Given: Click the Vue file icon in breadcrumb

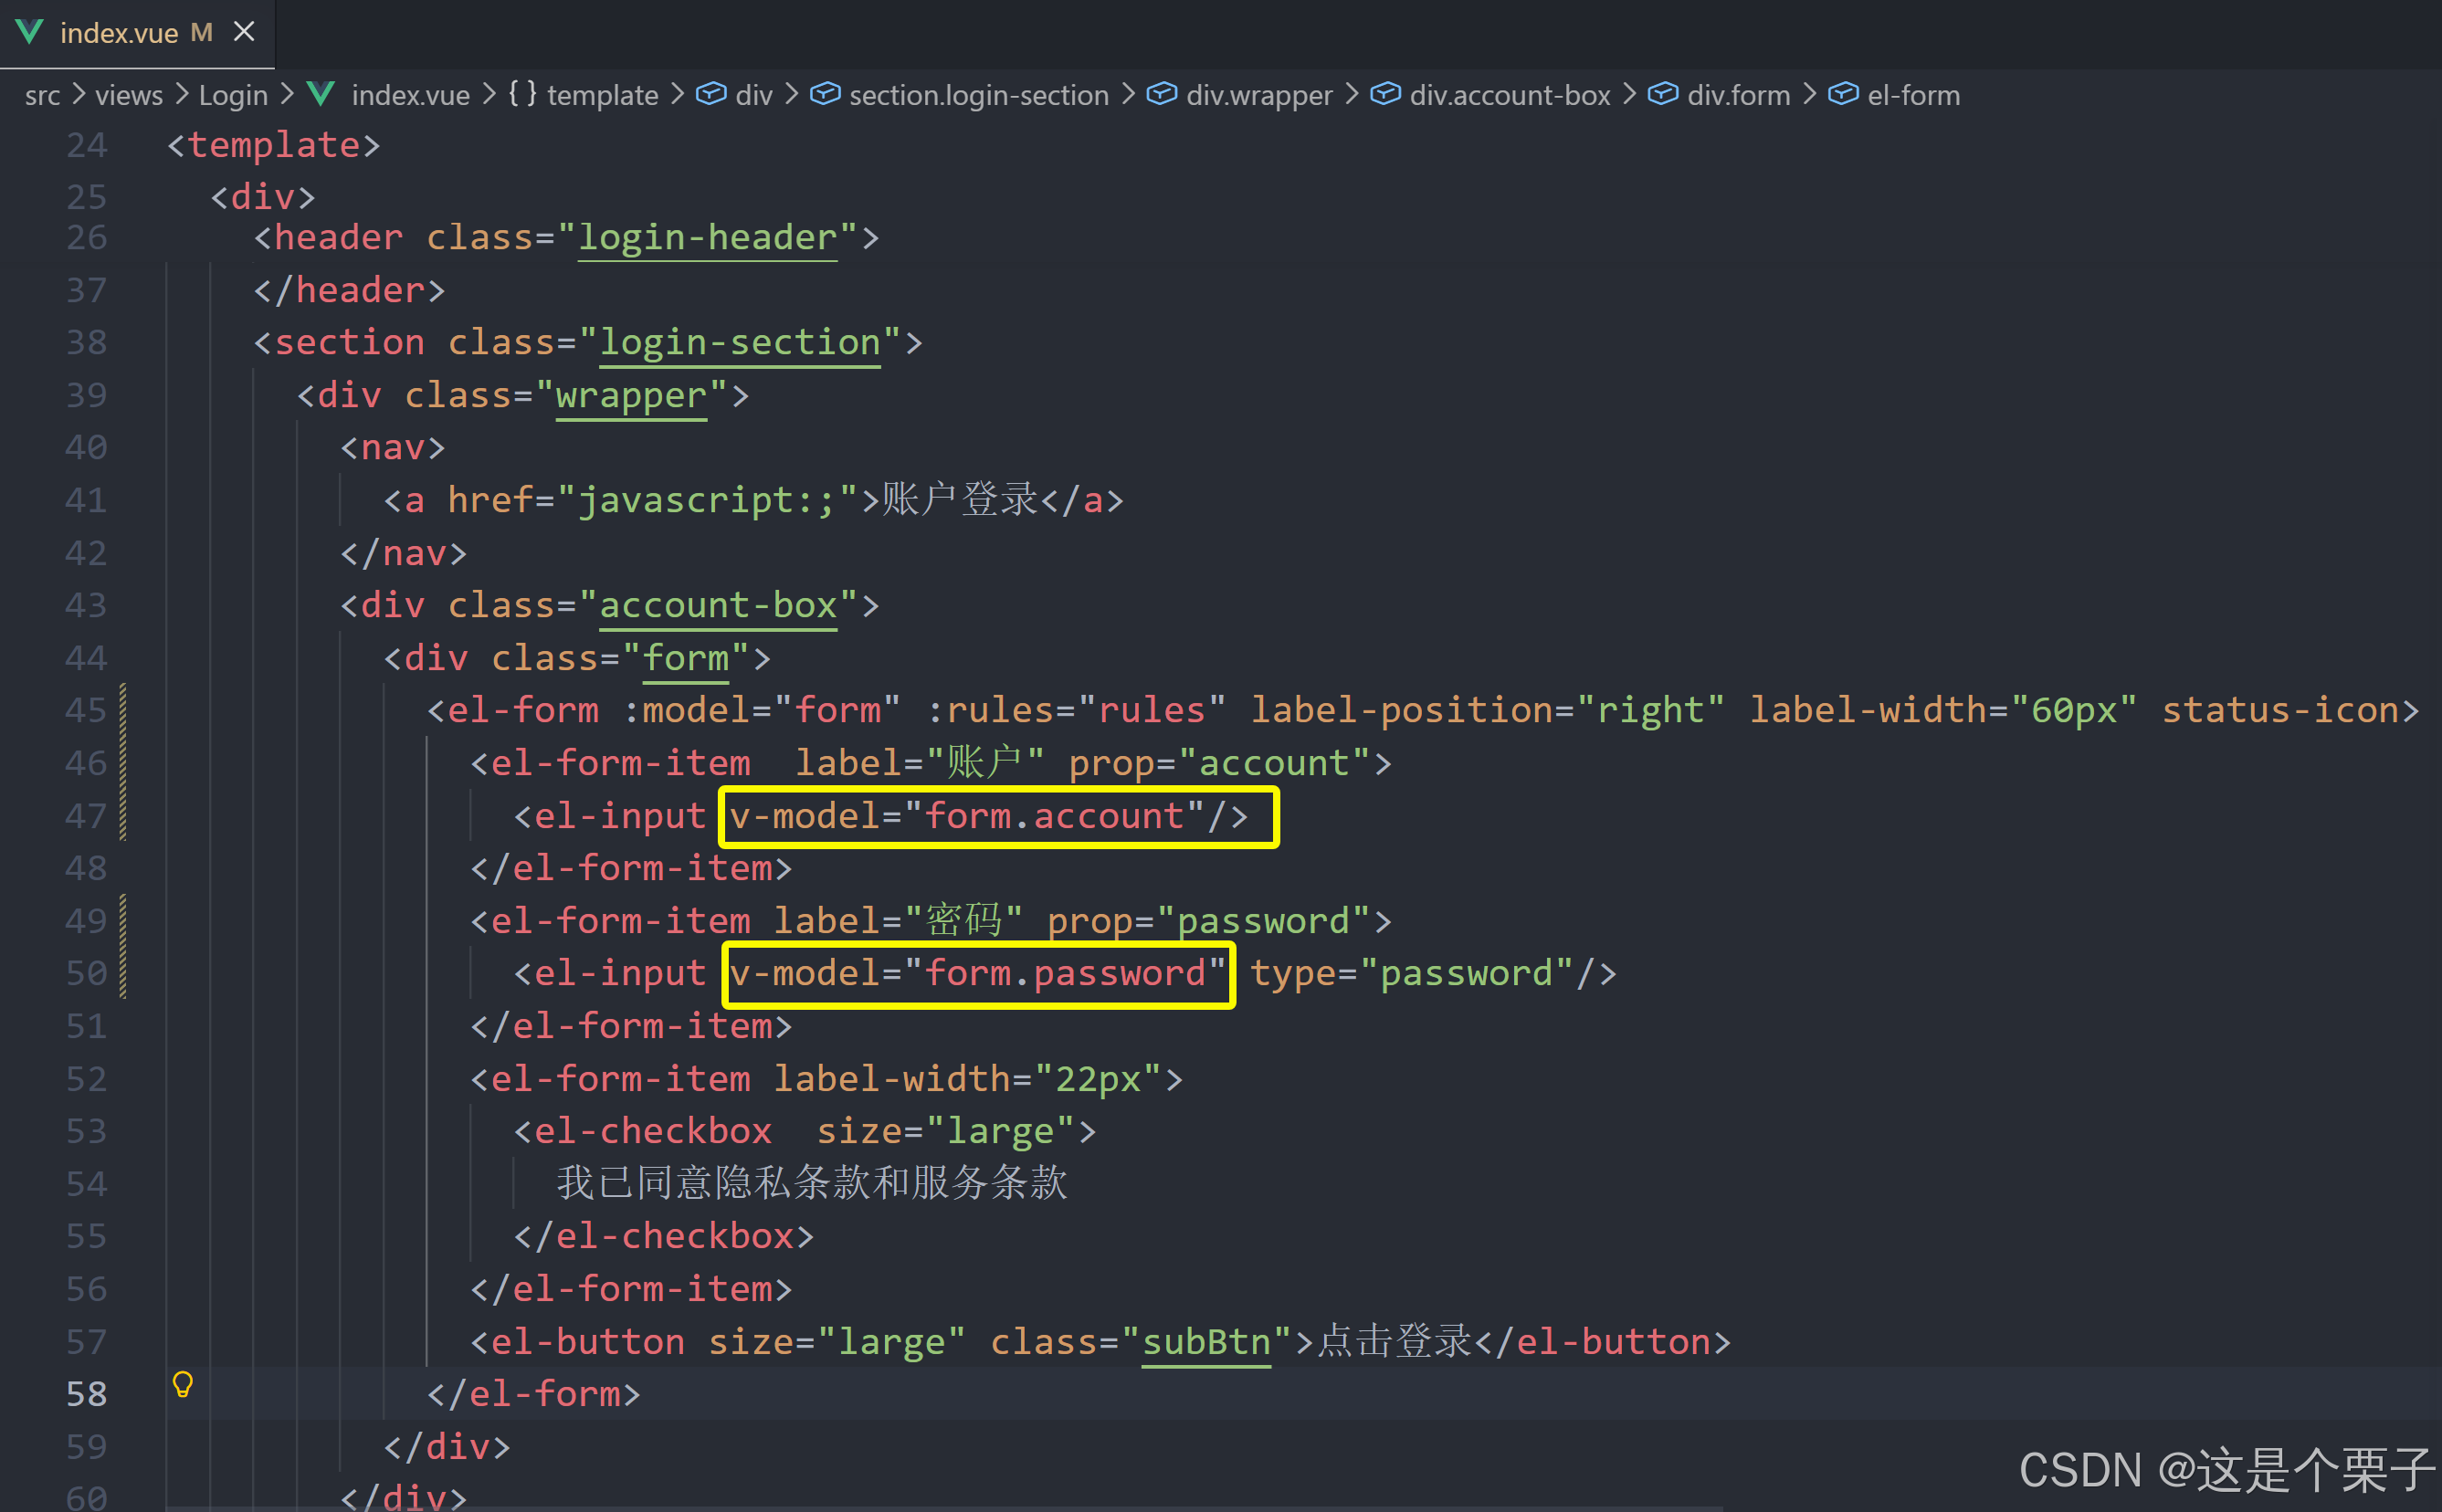Looking at the screenshot, I should click(321, 94).
